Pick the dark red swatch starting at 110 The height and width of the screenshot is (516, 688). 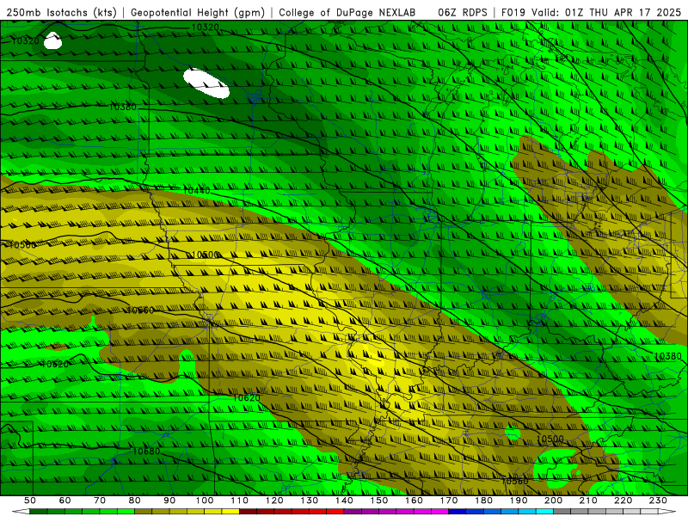click(x=248, y=512)
